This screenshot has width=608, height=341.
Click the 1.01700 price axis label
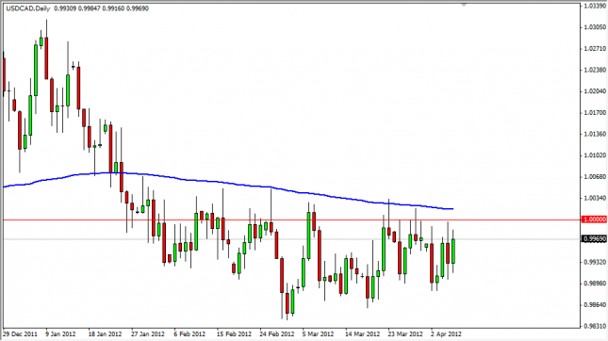pos(595,113)
